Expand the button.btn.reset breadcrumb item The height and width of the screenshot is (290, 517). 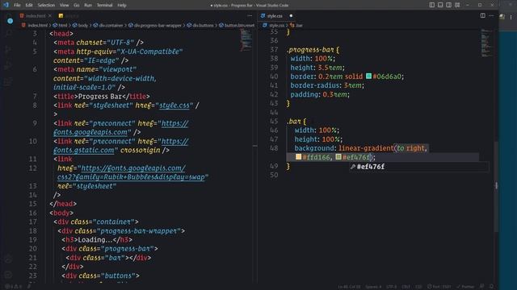tap(237, 25)
